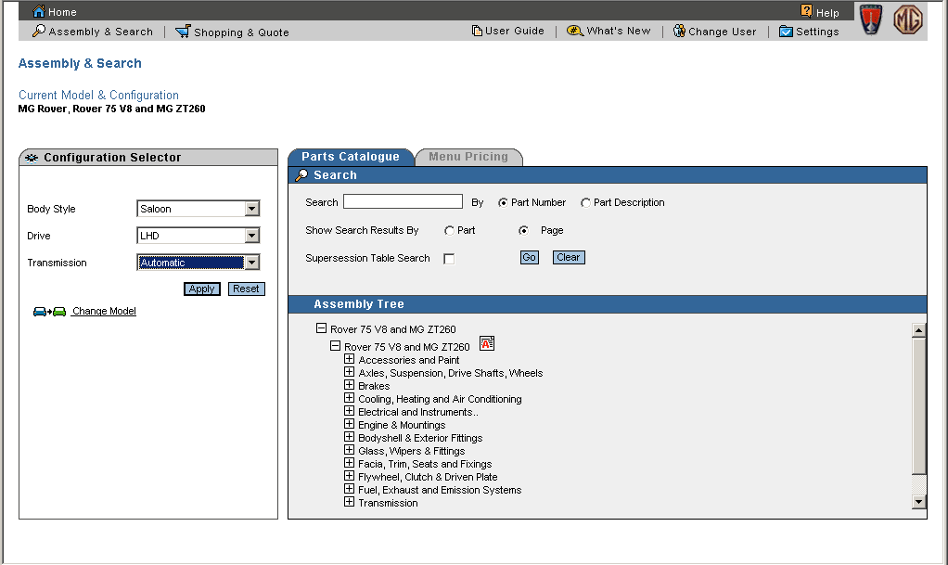Click the Go search button

tap(529, 258)
